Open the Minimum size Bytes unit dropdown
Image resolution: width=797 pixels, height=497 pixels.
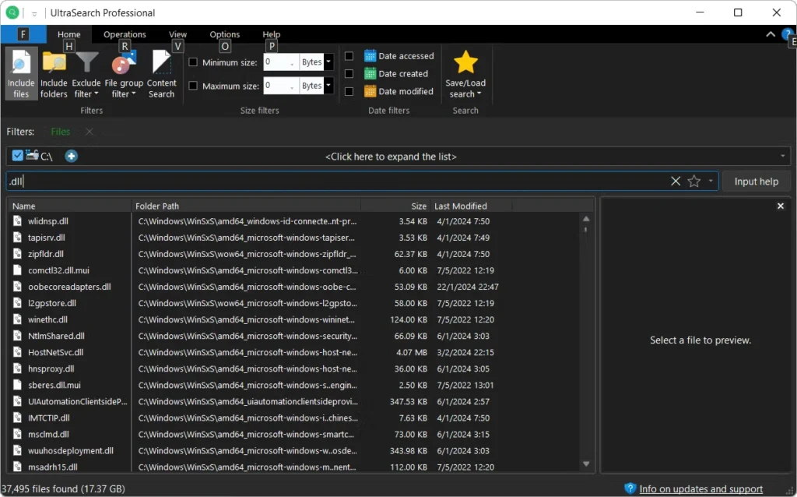coord(328,62)
